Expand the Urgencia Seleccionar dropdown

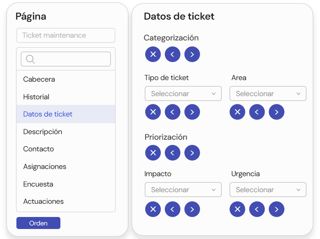coord(268,190)
